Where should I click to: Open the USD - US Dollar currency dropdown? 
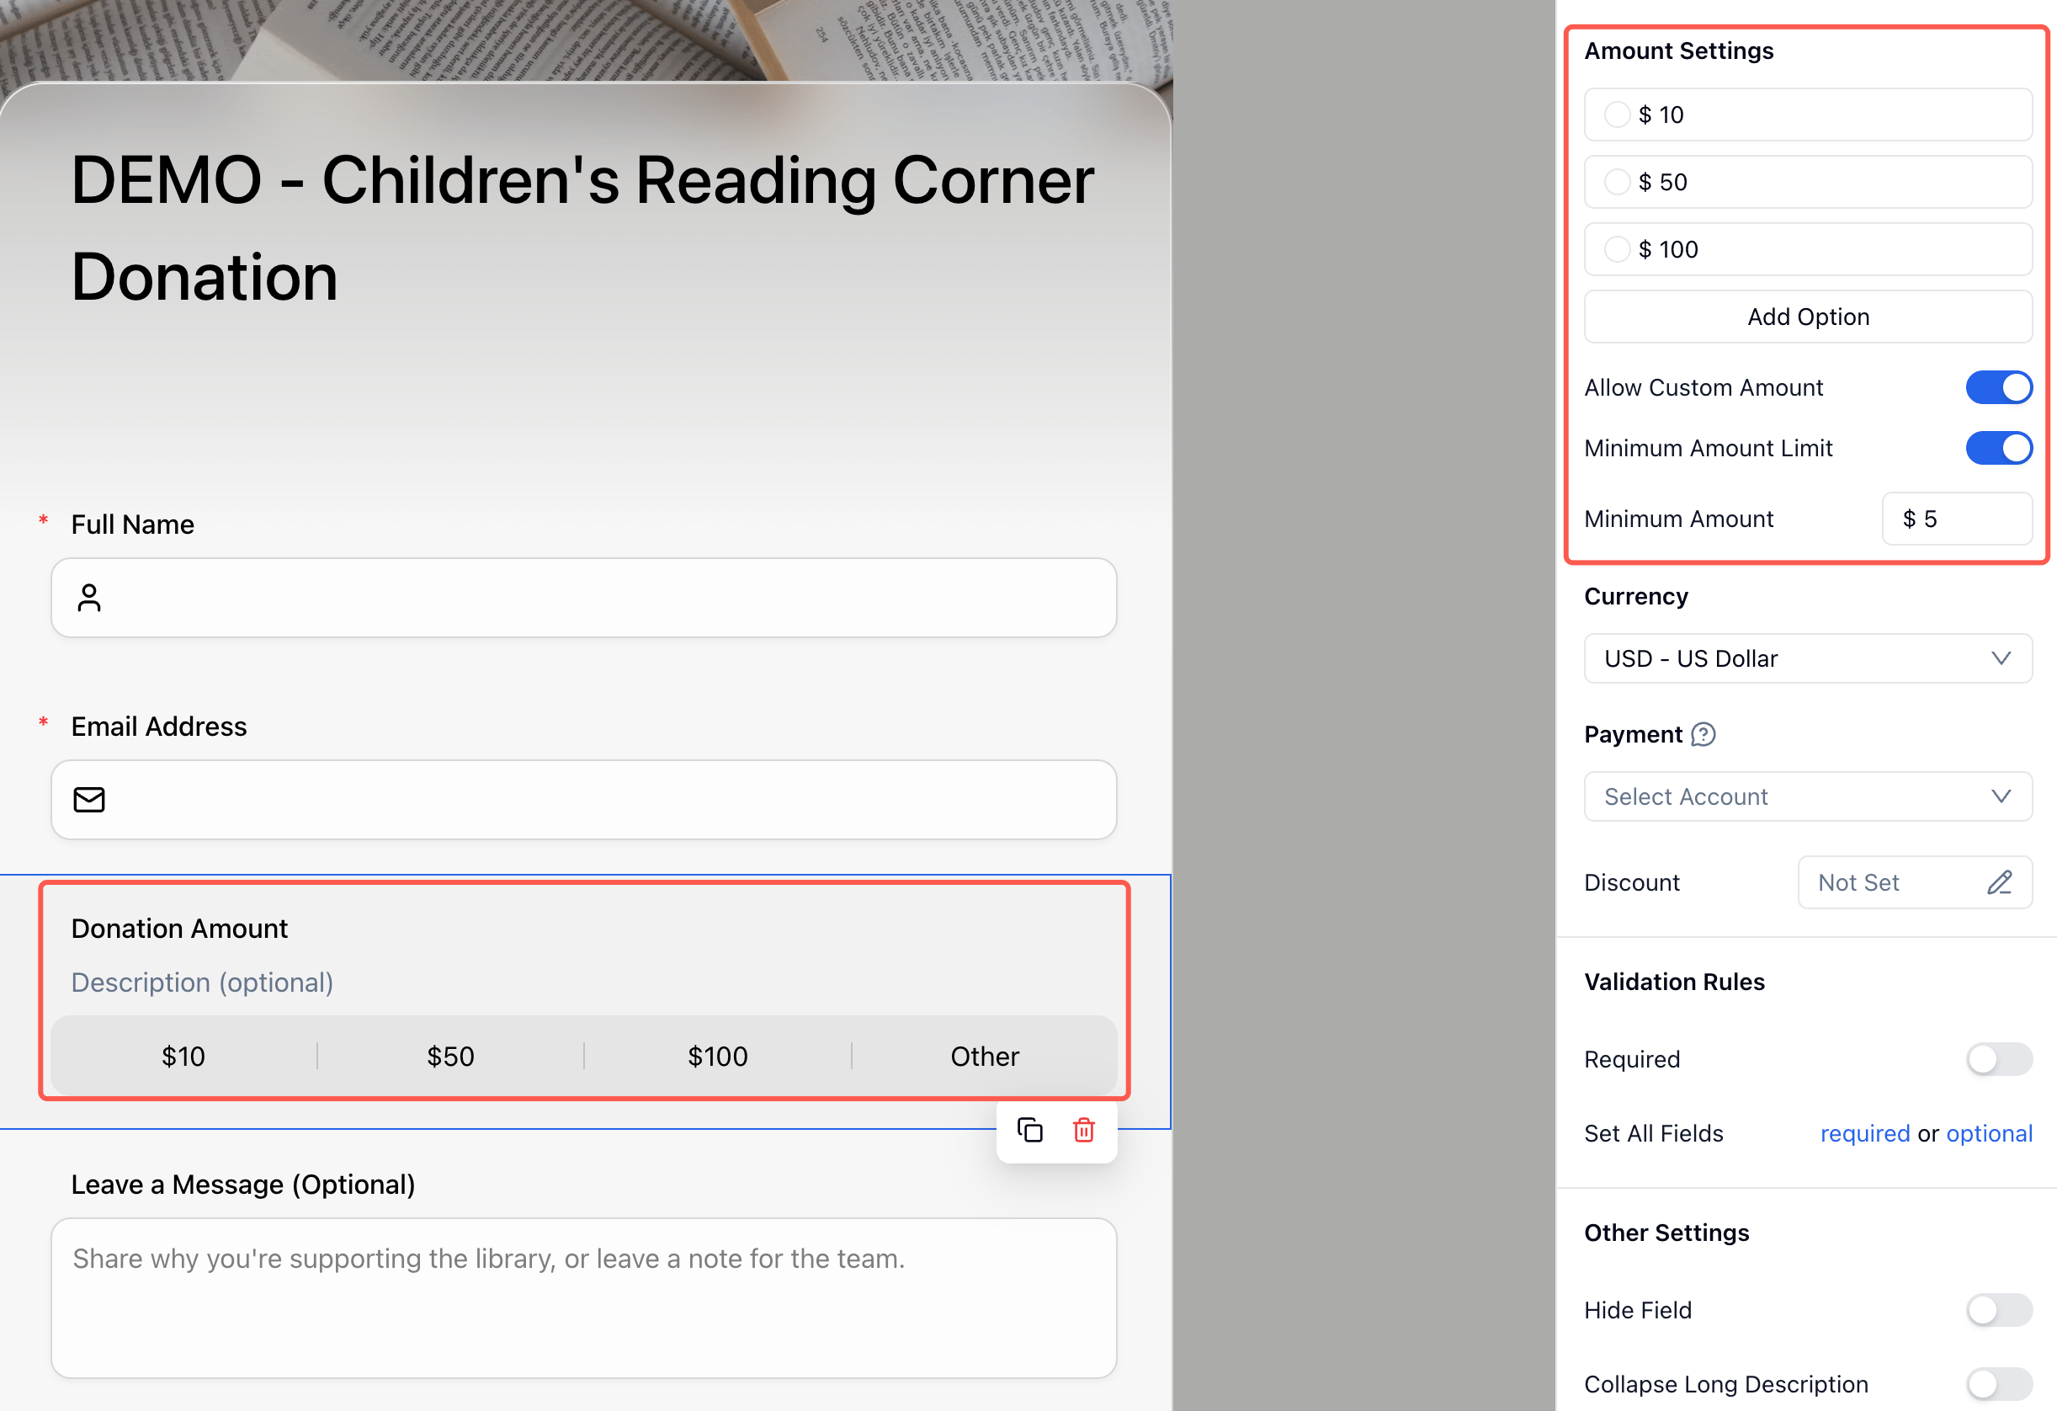1807,658
